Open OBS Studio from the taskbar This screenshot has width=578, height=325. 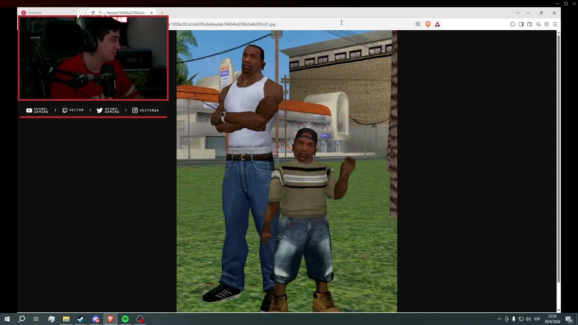[x=140, y=319]
